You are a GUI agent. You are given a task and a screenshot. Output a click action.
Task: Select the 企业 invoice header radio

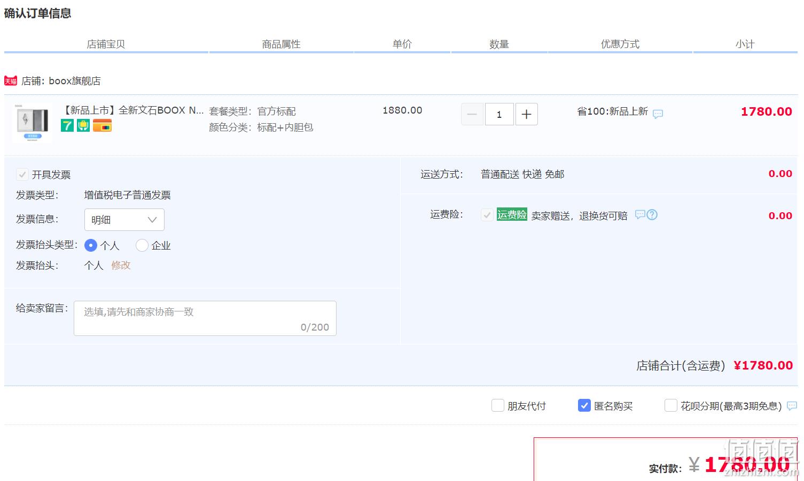(142, 245)
